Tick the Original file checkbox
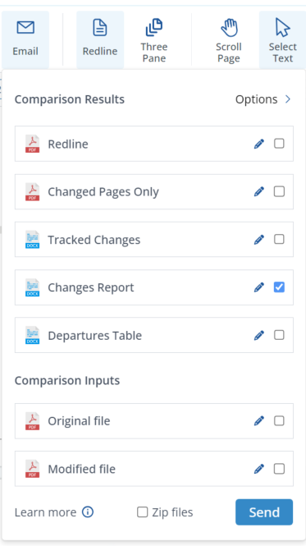 pyautogui.click(x=279, y=420)
